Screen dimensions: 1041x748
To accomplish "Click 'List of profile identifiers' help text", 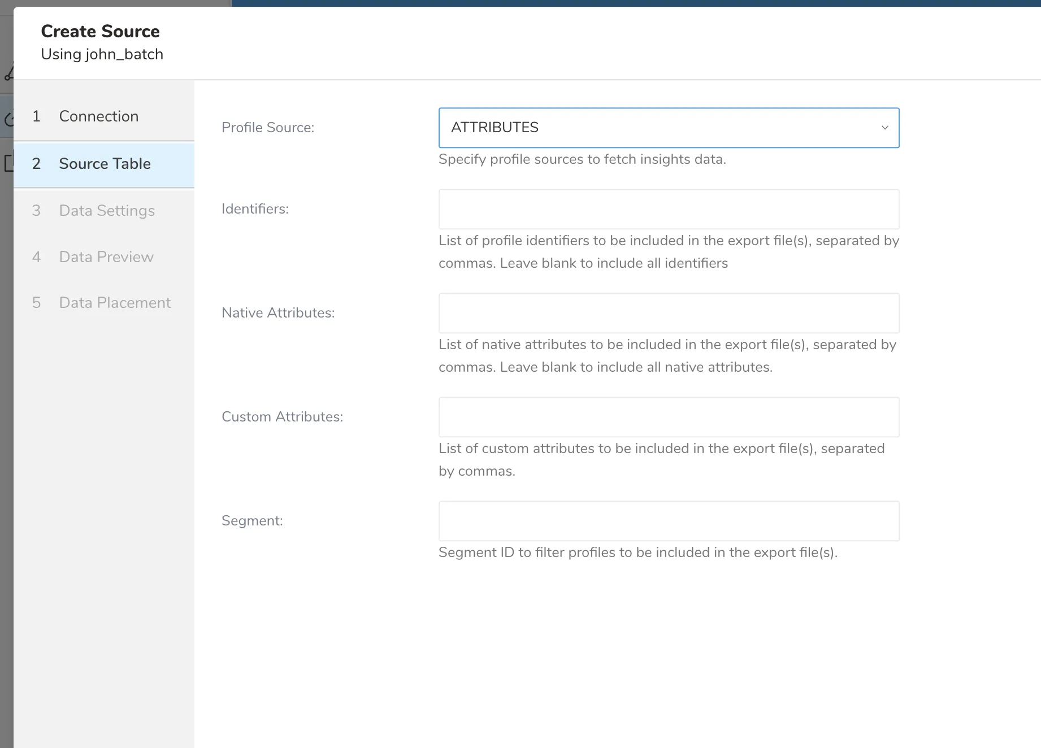I will 669,252.
